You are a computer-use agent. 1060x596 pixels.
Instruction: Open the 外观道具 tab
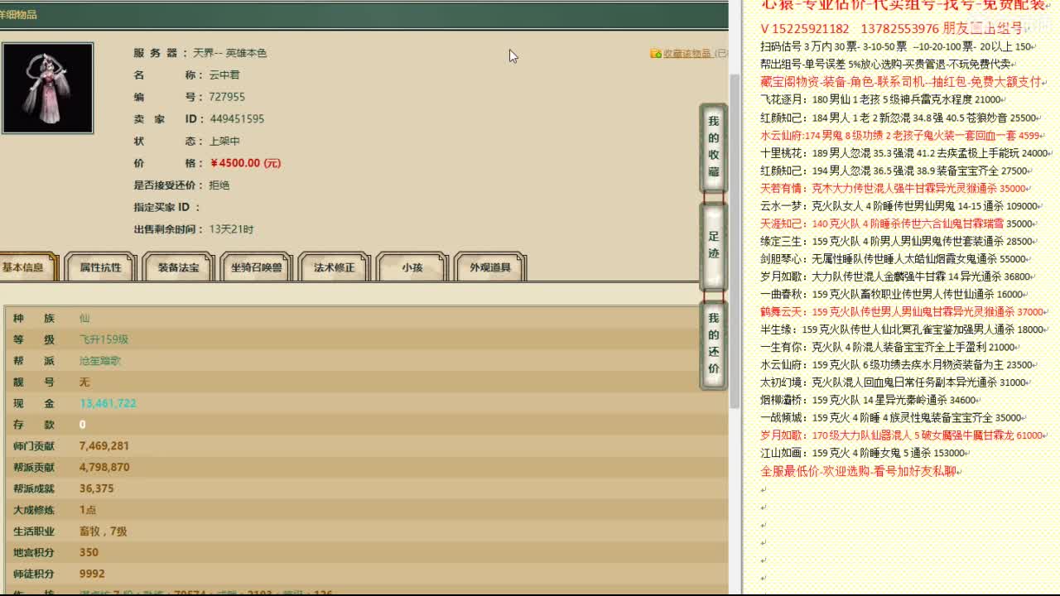pyautogui.click(x=489, y=267)
